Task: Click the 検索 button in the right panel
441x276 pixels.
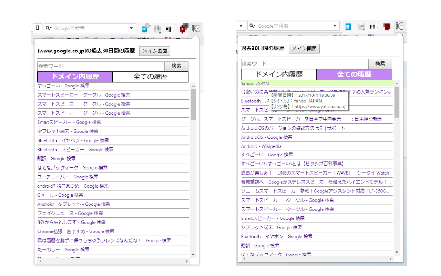Action: coord(380,63)
